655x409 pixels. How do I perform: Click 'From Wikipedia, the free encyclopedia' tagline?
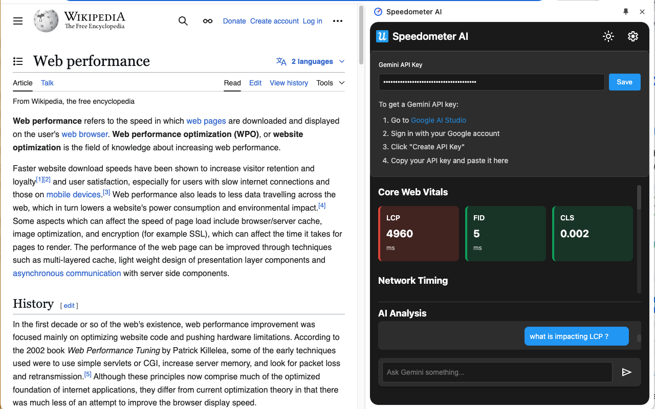74,101
